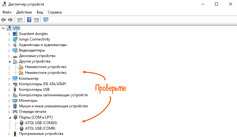The width and height of the screenshot is (237, 137).
Task: Click the port icon for Порты (COM и LPT)
Action: click(x=15, y=117)
